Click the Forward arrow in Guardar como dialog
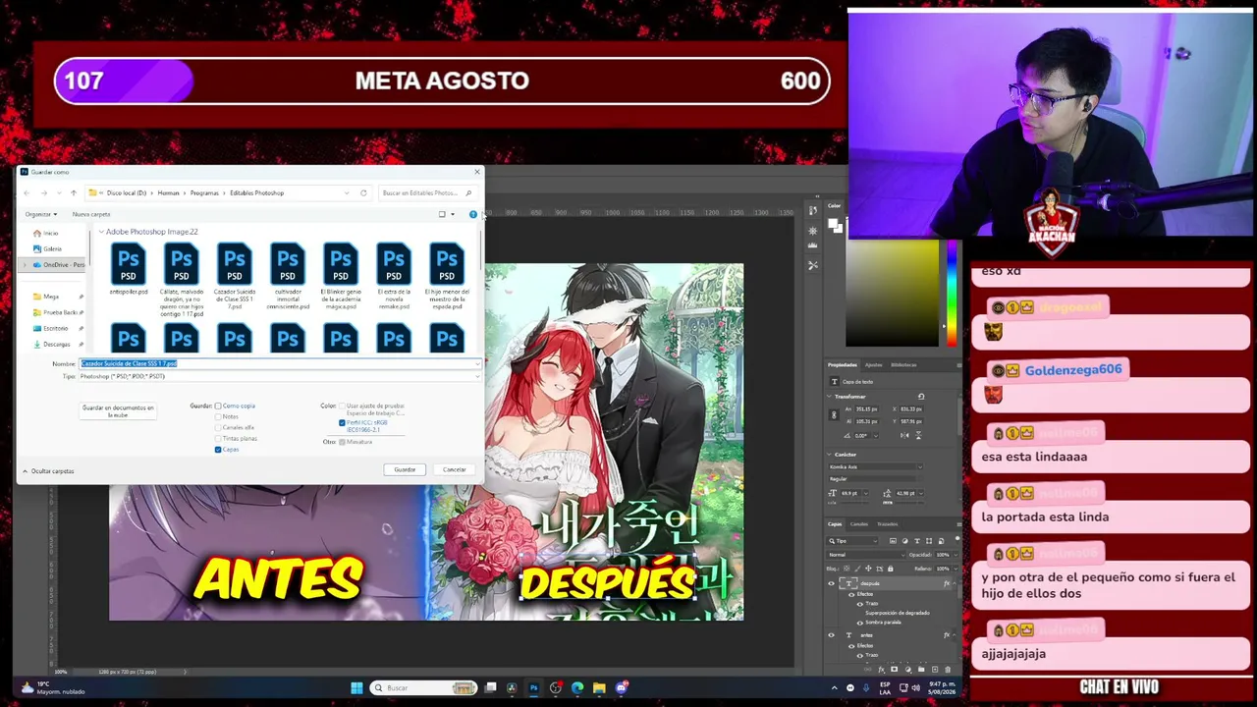 [43, 193]
